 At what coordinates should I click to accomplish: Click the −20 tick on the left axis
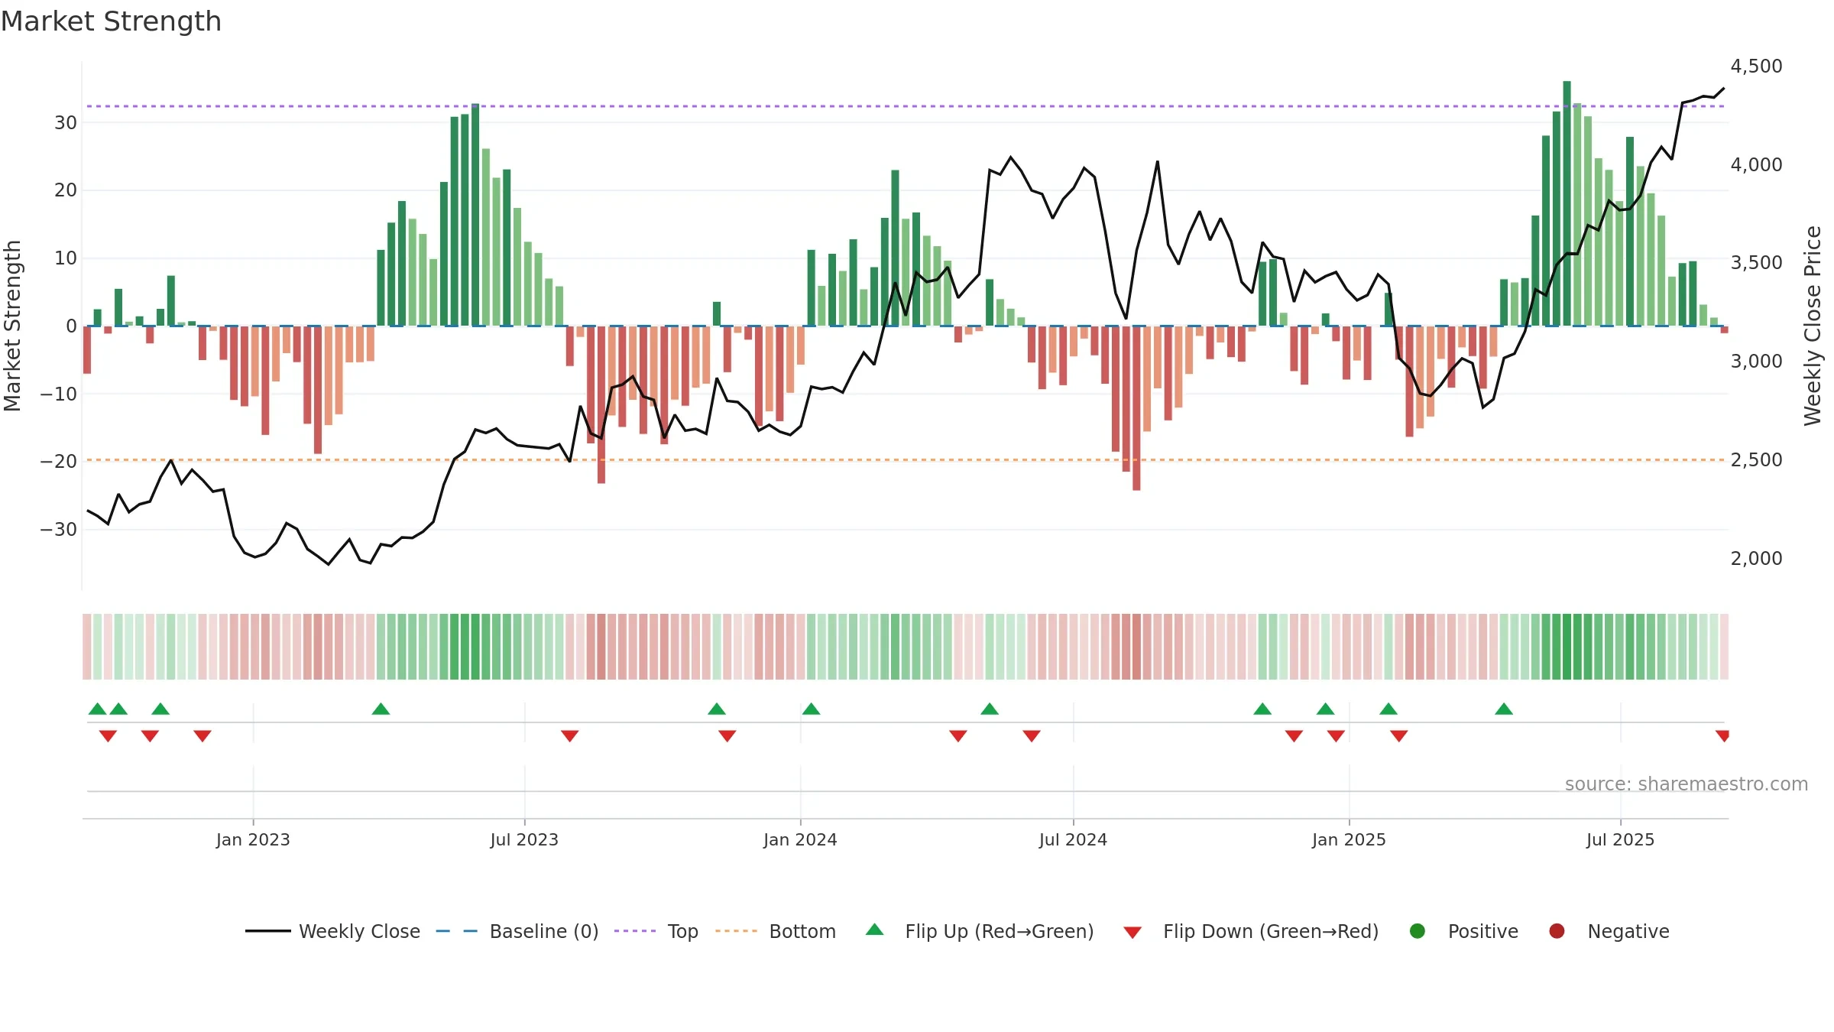point(59,461)
